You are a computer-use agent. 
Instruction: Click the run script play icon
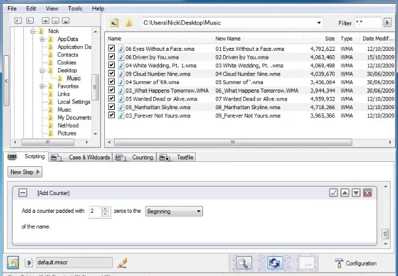click(29, 263)
